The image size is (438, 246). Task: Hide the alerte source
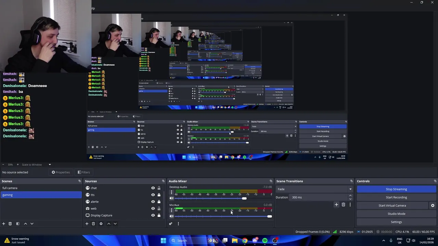coord(153,202)
